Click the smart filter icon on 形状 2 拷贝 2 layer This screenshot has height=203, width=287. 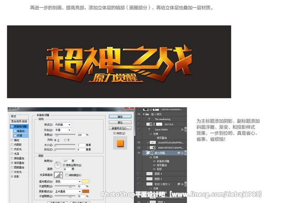(x=179, y=184)
